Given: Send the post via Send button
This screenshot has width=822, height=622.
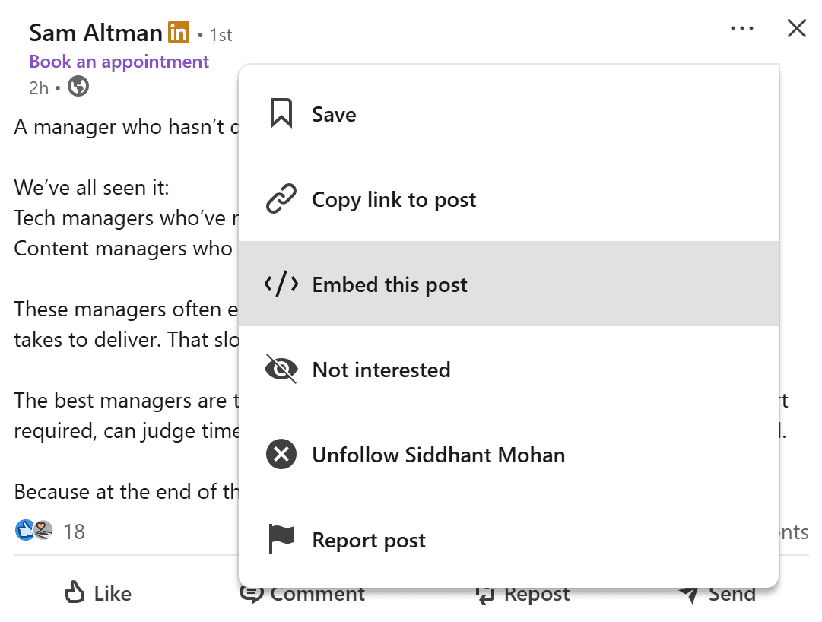Looking at the screenshot, I should (x=717, y=594).
